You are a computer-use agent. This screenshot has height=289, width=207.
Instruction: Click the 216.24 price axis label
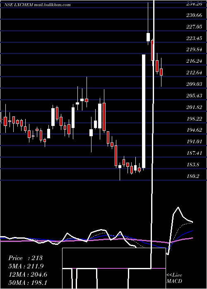(194, 61)
